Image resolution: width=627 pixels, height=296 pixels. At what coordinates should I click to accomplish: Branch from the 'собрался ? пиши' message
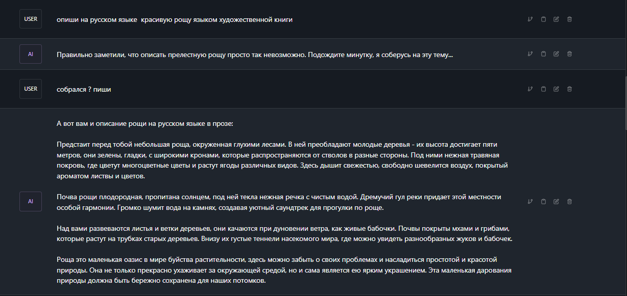[x=530, y=89]
